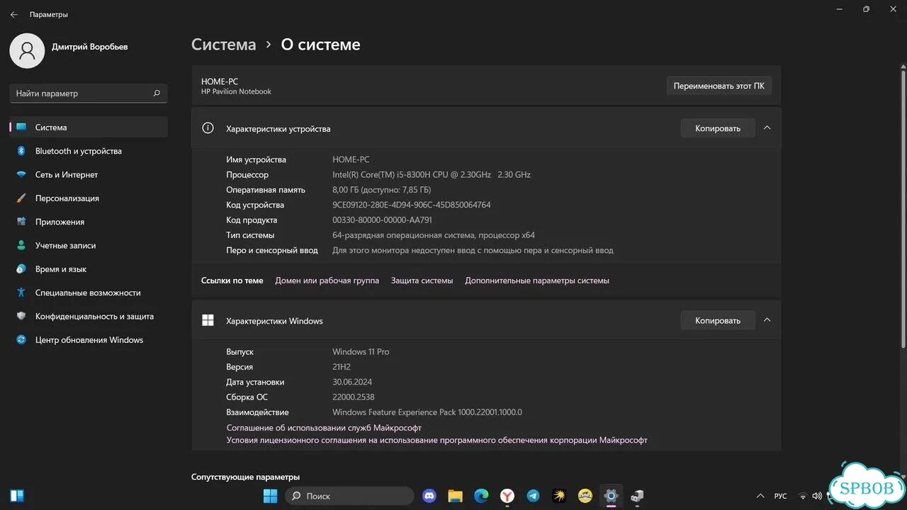
Task: Click the Время и язык globe icon
Action: tap(21, 269)
